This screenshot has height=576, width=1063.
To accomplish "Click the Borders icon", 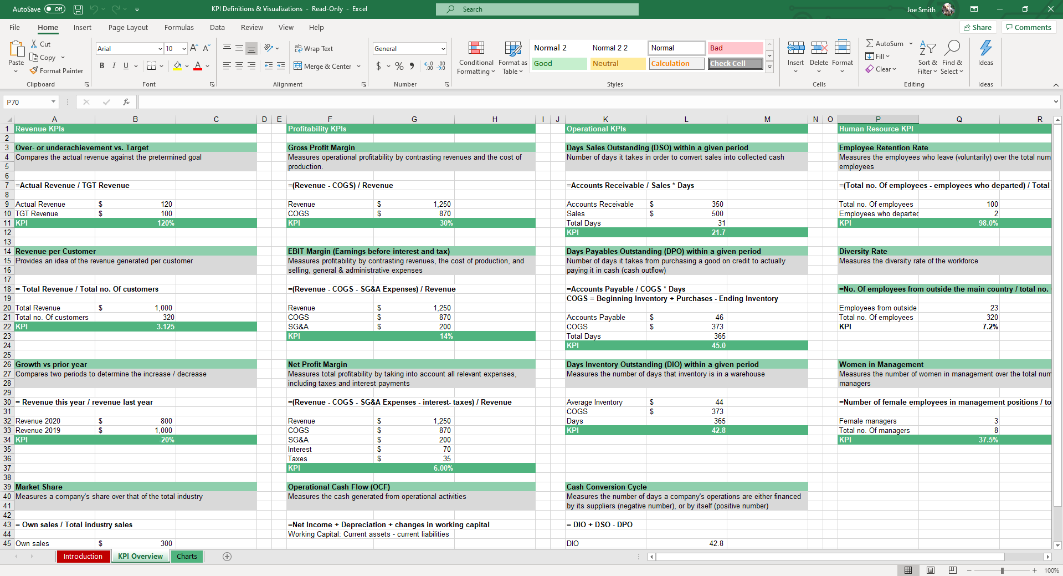I will click(x=151, y=66).
